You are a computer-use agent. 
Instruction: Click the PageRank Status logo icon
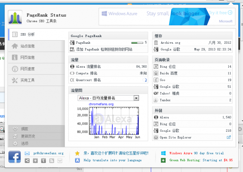(15, 17)
